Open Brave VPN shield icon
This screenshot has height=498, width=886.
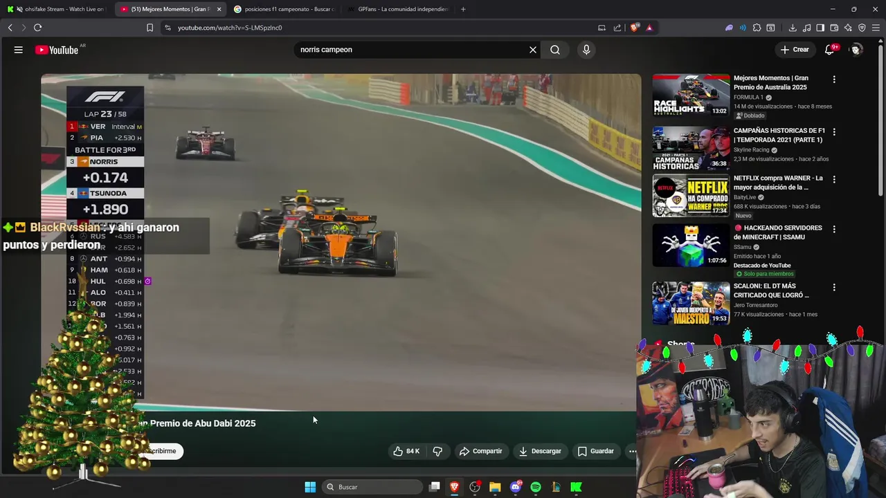(862, 28)
